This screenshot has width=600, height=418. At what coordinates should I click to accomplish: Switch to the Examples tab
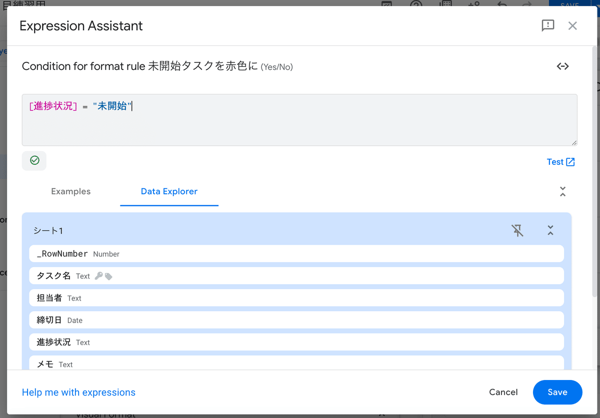pyautogui.click(x=70, y=191)
